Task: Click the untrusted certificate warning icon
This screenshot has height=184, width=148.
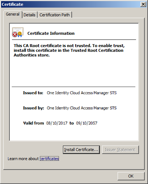Action: 18,32
